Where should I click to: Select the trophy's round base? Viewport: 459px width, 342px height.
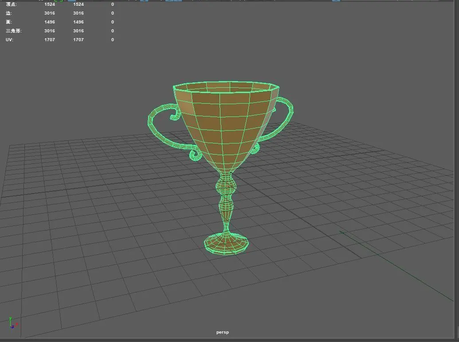(226, 243)
